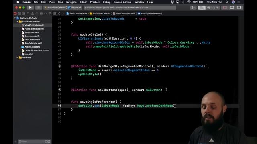257x144 pixels.
Task: Go forward in editor history
Action: pos(63,14)
